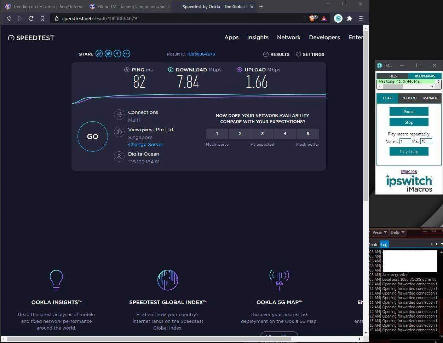Viewport: 443px width, 343px height.
Task: Open more share options ellipsis icon
Action: [x=126, y=54]
